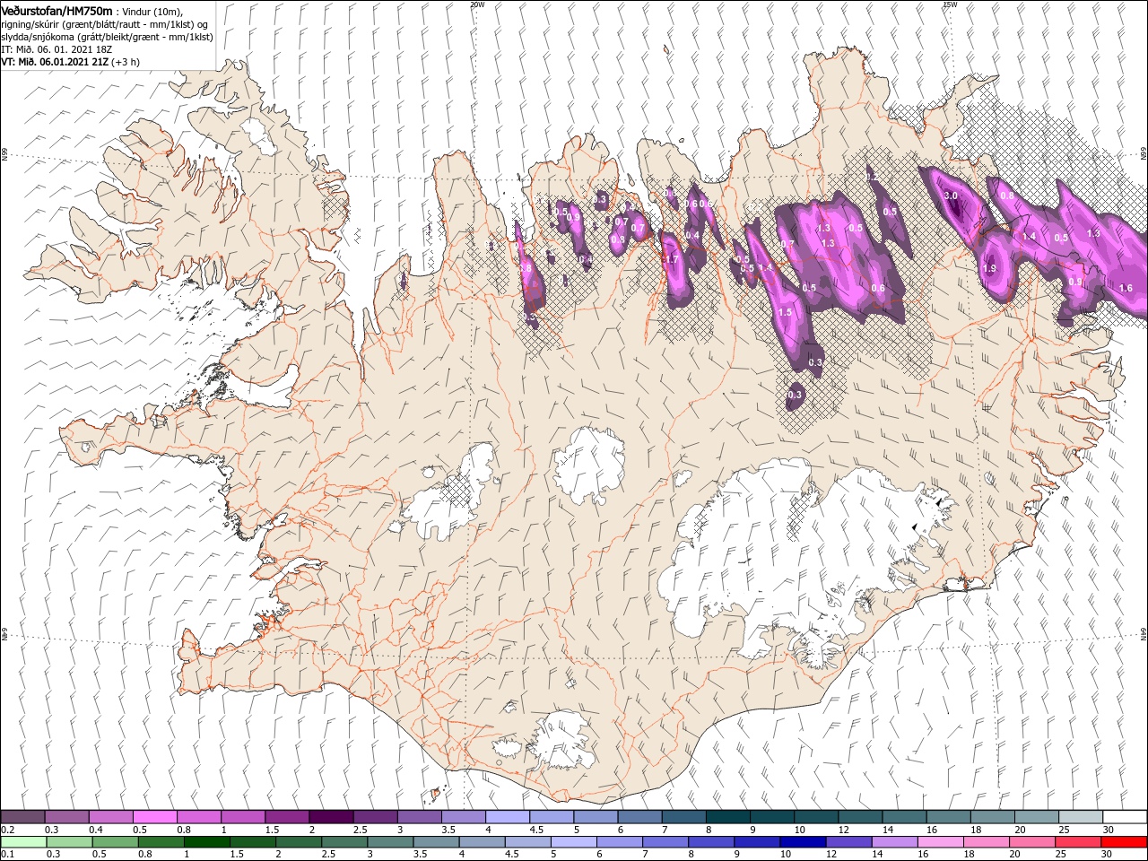Select the pale green 0.1 rain legend swatch
This screenshot has width=1148, height=861.
(23, 842)
